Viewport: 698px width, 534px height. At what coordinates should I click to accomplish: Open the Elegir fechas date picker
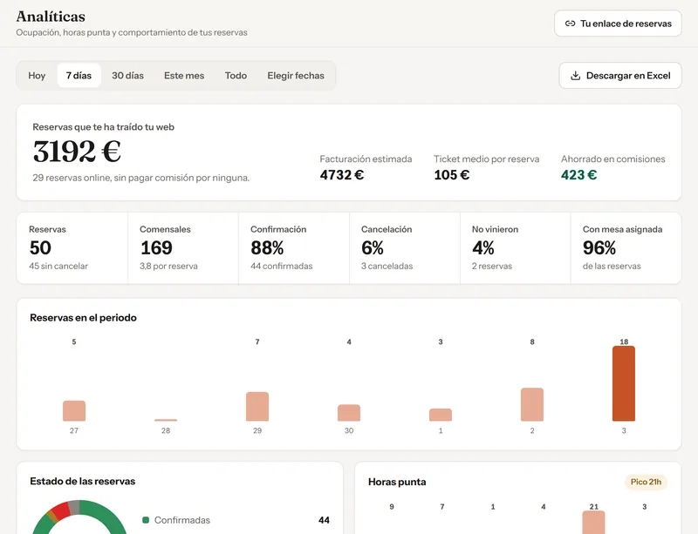tap(296, 76)
